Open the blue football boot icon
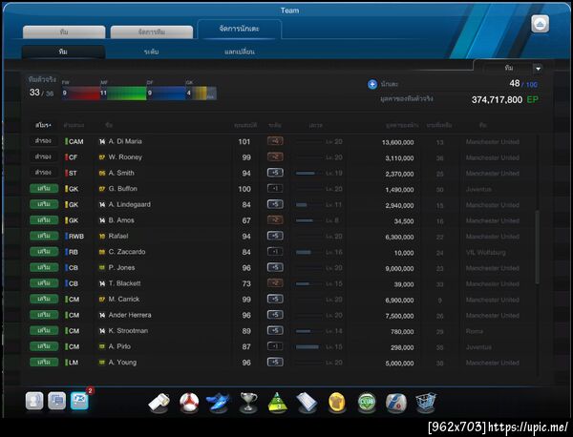The image size is (573, 437). pyautogui.click(x=218, y=403)
